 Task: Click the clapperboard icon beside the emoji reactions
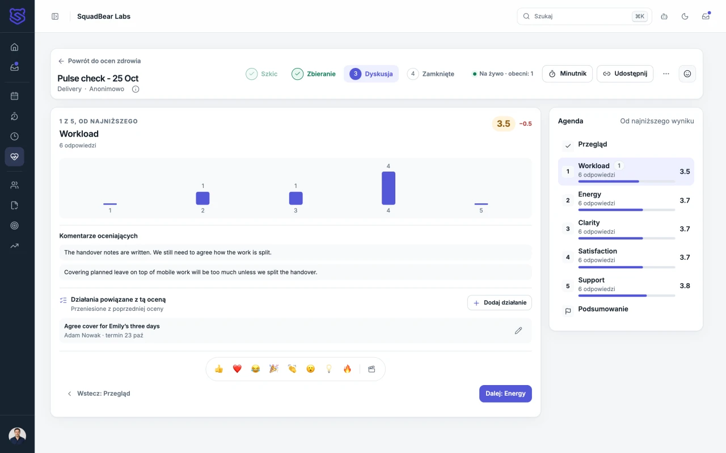pos(372,369)
